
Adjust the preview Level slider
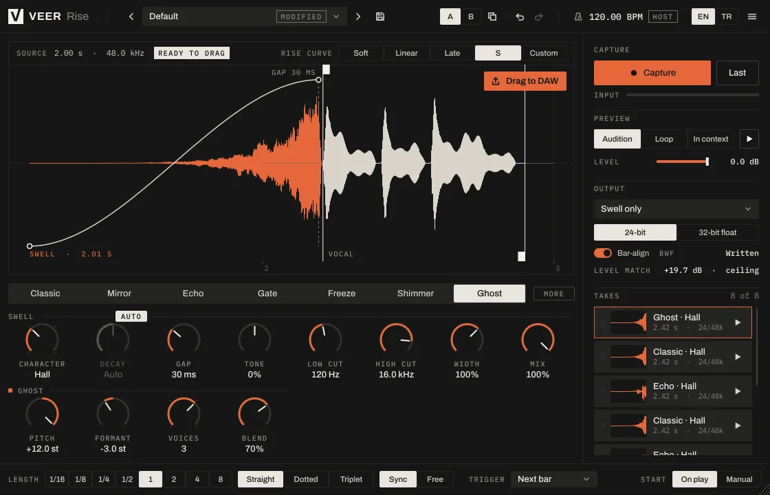[682, 162]
